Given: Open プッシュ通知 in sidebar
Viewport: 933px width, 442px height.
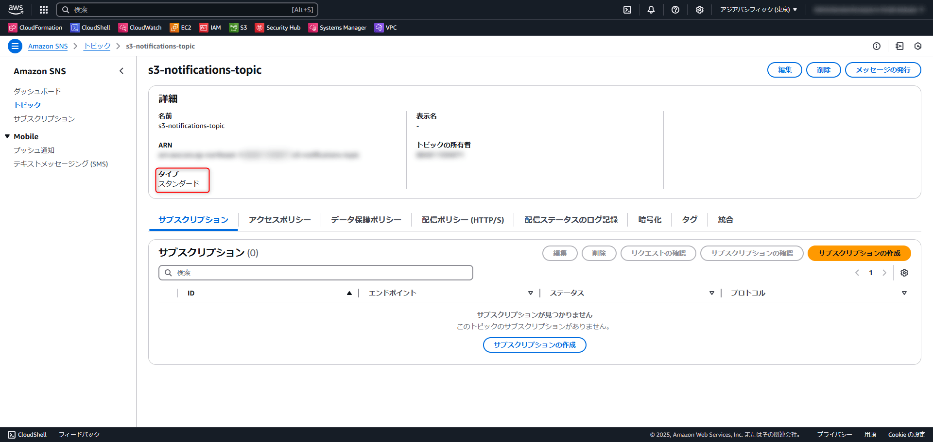Looking at the screenshot, I should [x=34, y=150].
